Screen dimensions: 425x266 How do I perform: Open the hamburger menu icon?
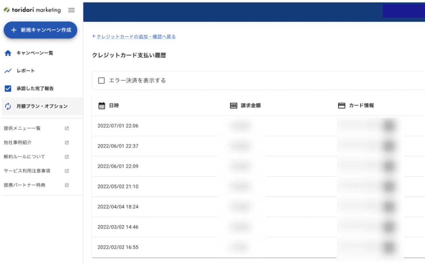pos(71,10)
